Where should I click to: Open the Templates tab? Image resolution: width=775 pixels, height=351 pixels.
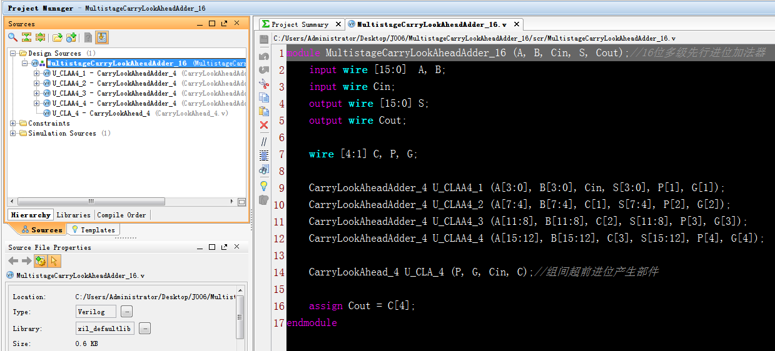click(x=93, y=230)
